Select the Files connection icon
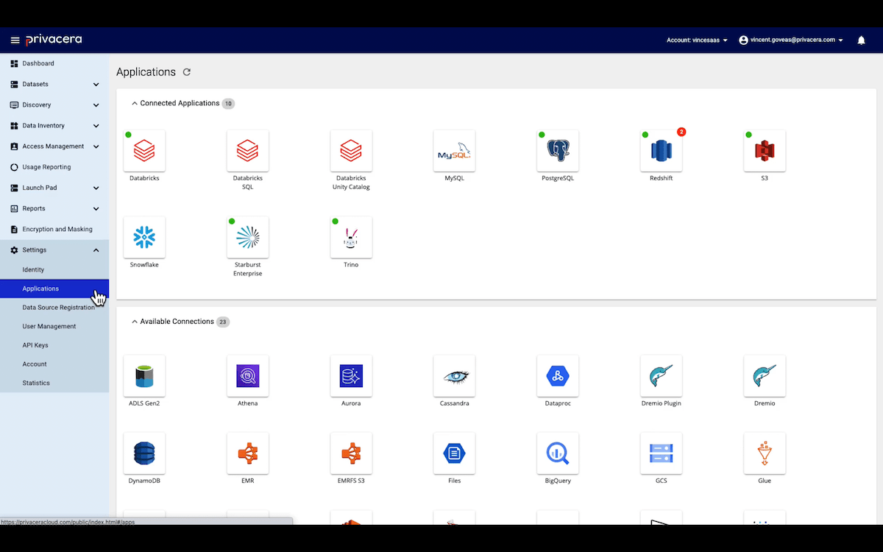 coord(454,453)
